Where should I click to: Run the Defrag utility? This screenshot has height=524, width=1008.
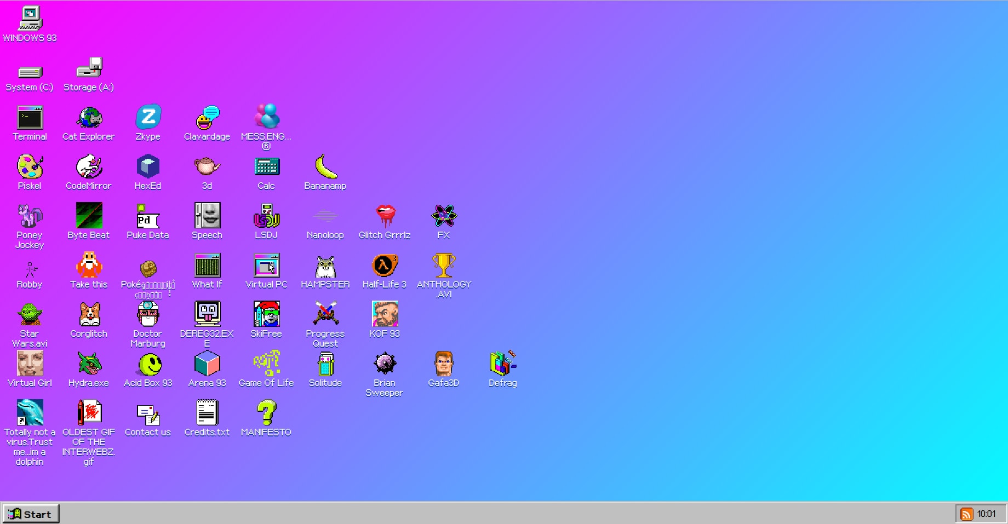click(502, 363)
